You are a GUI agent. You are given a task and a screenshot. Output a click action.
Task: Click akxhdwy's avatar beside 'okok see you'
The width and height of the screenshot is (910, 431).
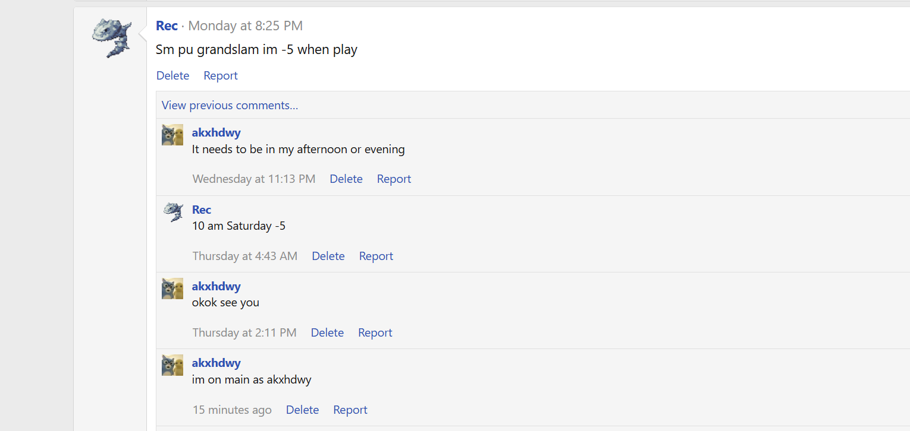coord(172,289)
